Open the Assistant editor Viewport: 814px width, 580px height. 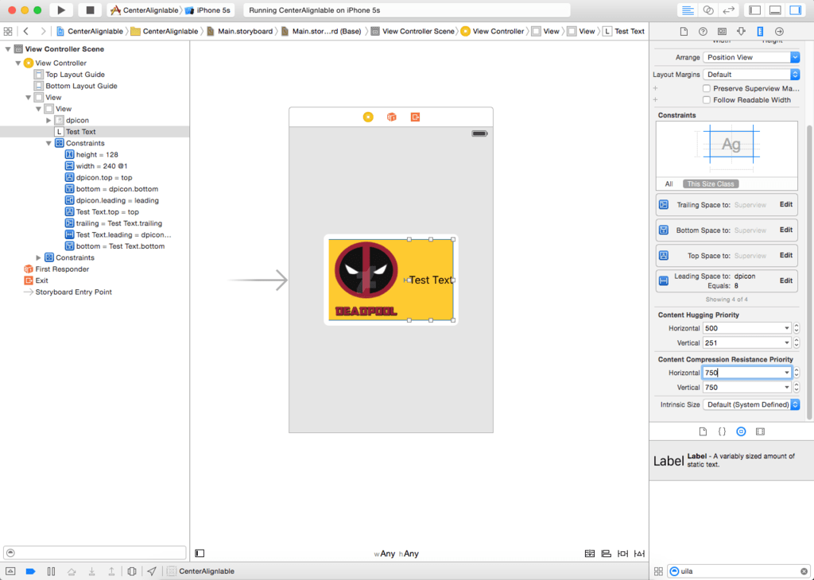708,10
